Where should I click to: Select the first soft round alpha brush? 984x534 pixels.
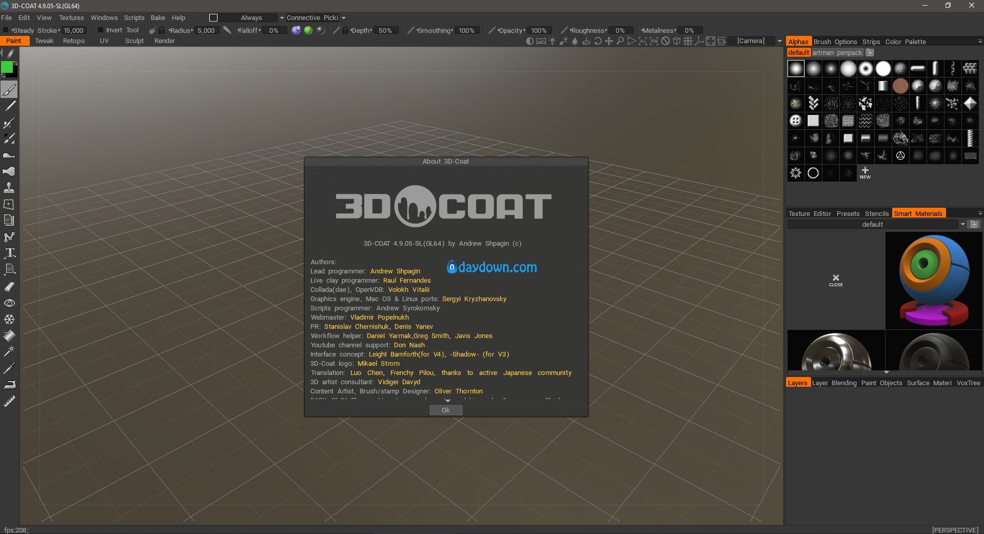tap(796, 68)
